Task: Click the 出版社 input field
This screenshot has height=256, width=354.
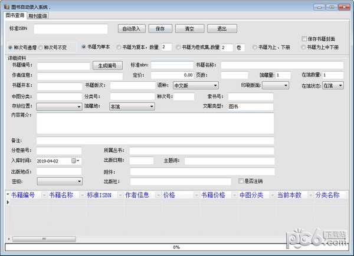Action: pyautogui.click(x=181, y=181)
